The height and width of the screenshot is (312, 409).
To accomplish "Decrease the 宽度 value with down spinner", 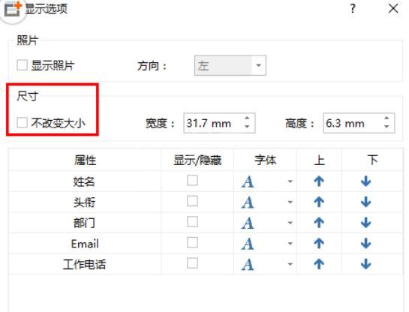I will pyautogui.click(x=247, y=127).
